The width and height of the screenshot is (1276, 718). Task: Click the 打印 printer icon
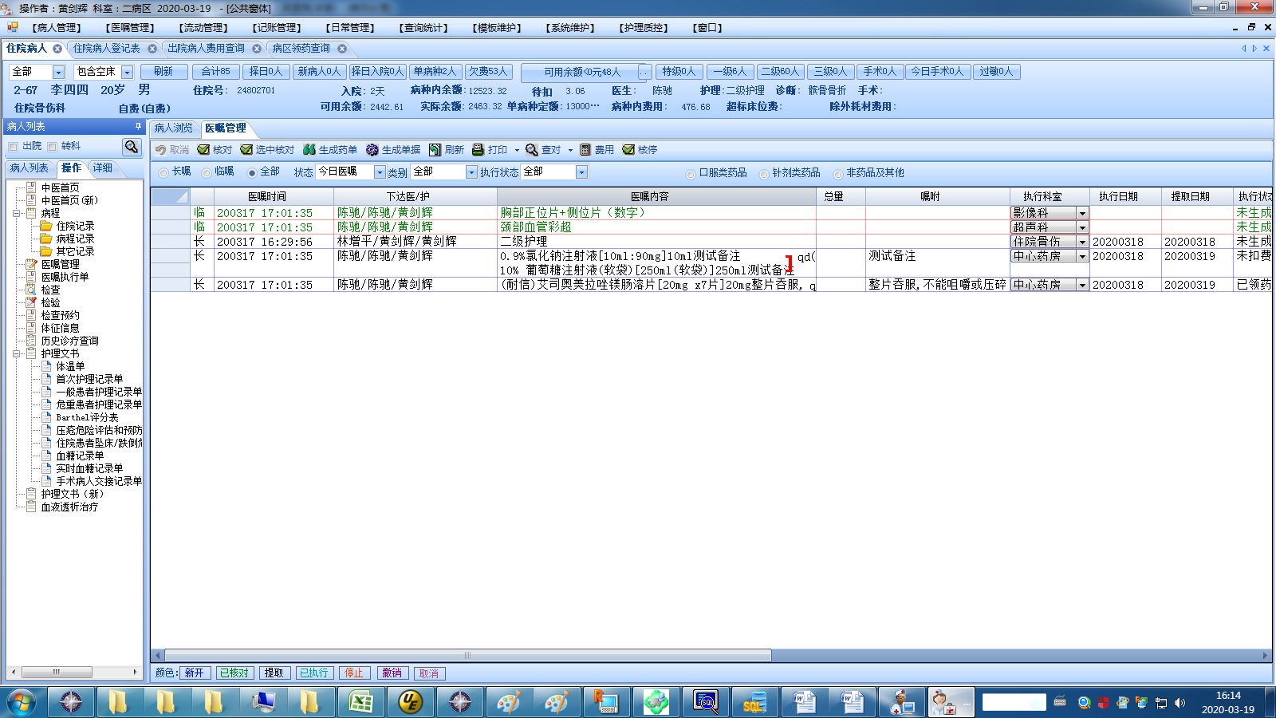click(478, 150)
